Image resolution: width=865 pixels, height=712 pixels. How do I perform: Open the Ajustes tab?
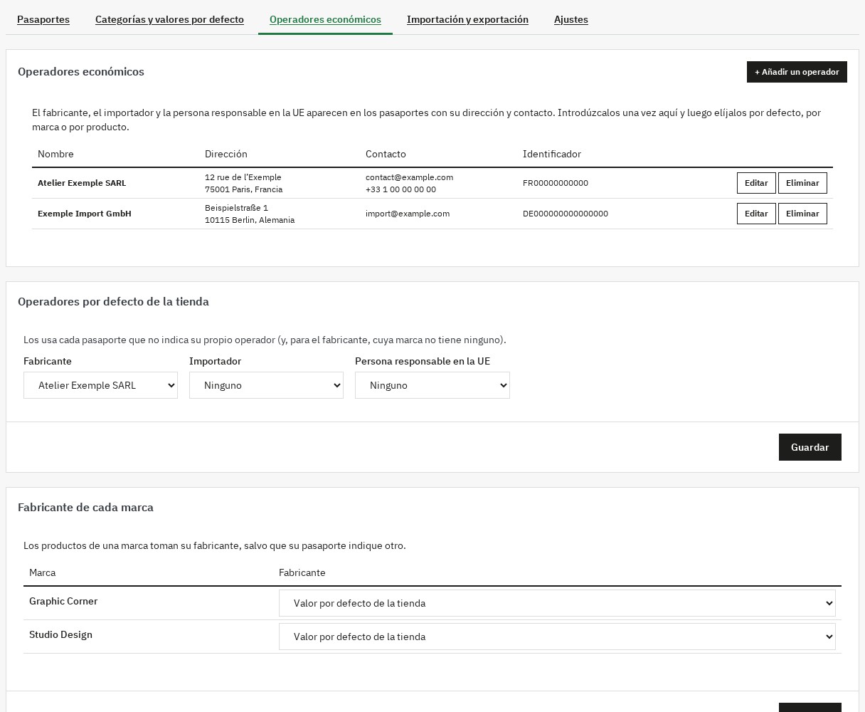(x=571, y=19)
